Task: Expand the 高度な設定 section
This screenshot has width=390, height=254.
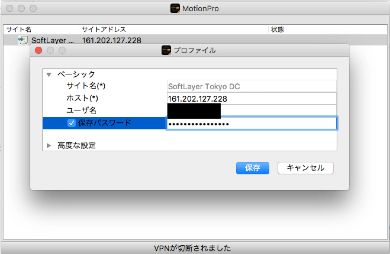Action: coord(49,146)
